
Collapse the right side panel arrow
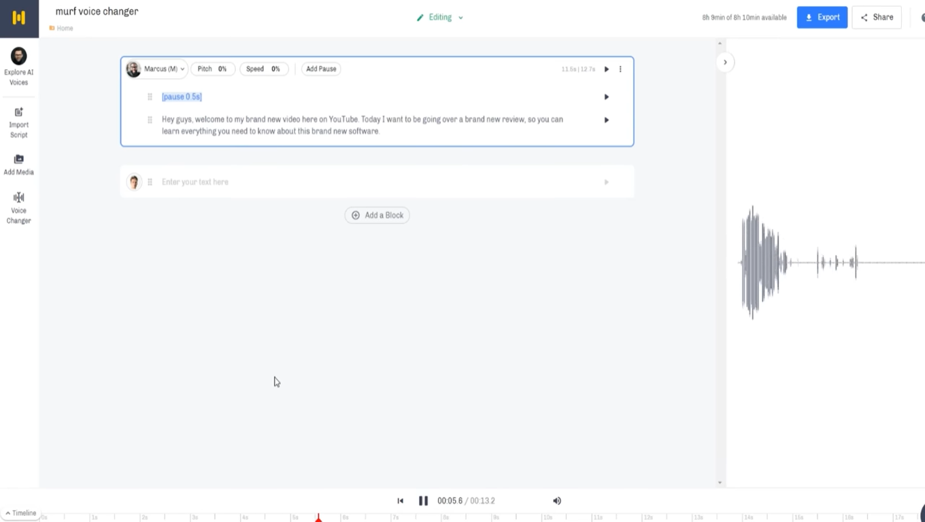click(725, 63)
